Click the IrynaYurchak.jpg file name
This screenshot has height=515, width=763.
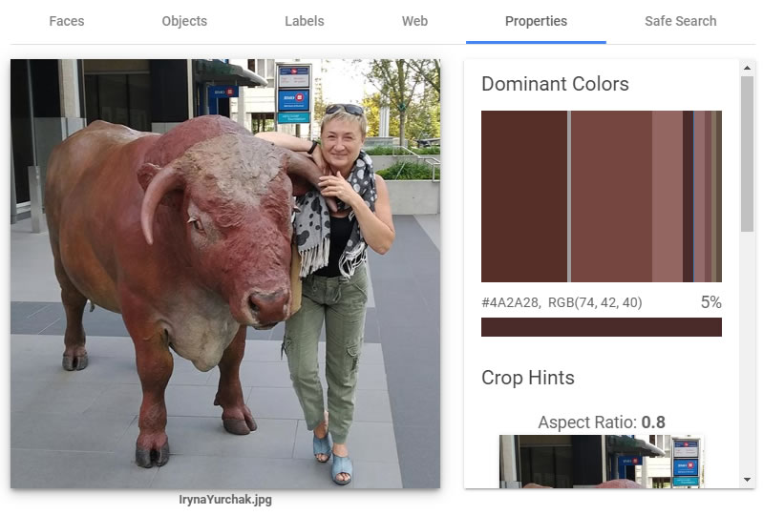(225, 500)
